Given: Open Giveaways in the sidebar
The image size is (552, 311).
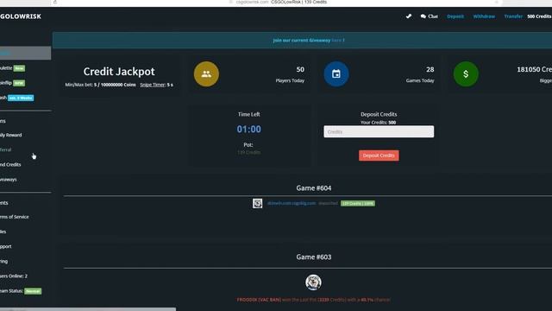Looking at the screenshot, I should coord(9,180).
